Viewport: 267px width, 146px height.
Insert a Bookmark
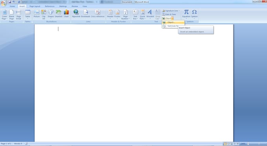click(x=86, y=14)
